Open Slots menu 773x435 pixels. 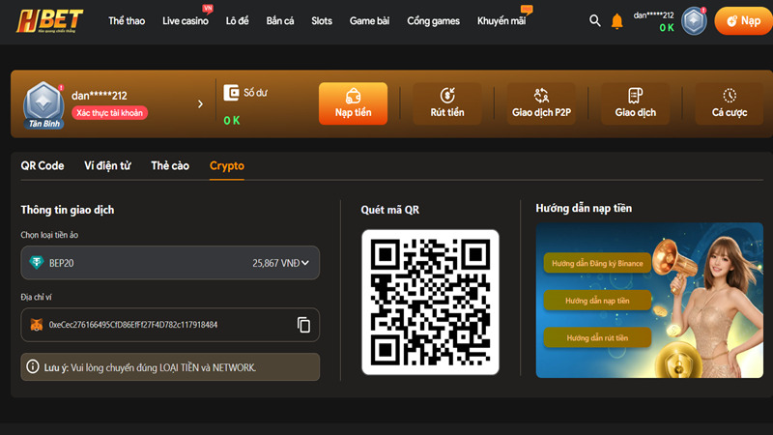pos(322,20)
